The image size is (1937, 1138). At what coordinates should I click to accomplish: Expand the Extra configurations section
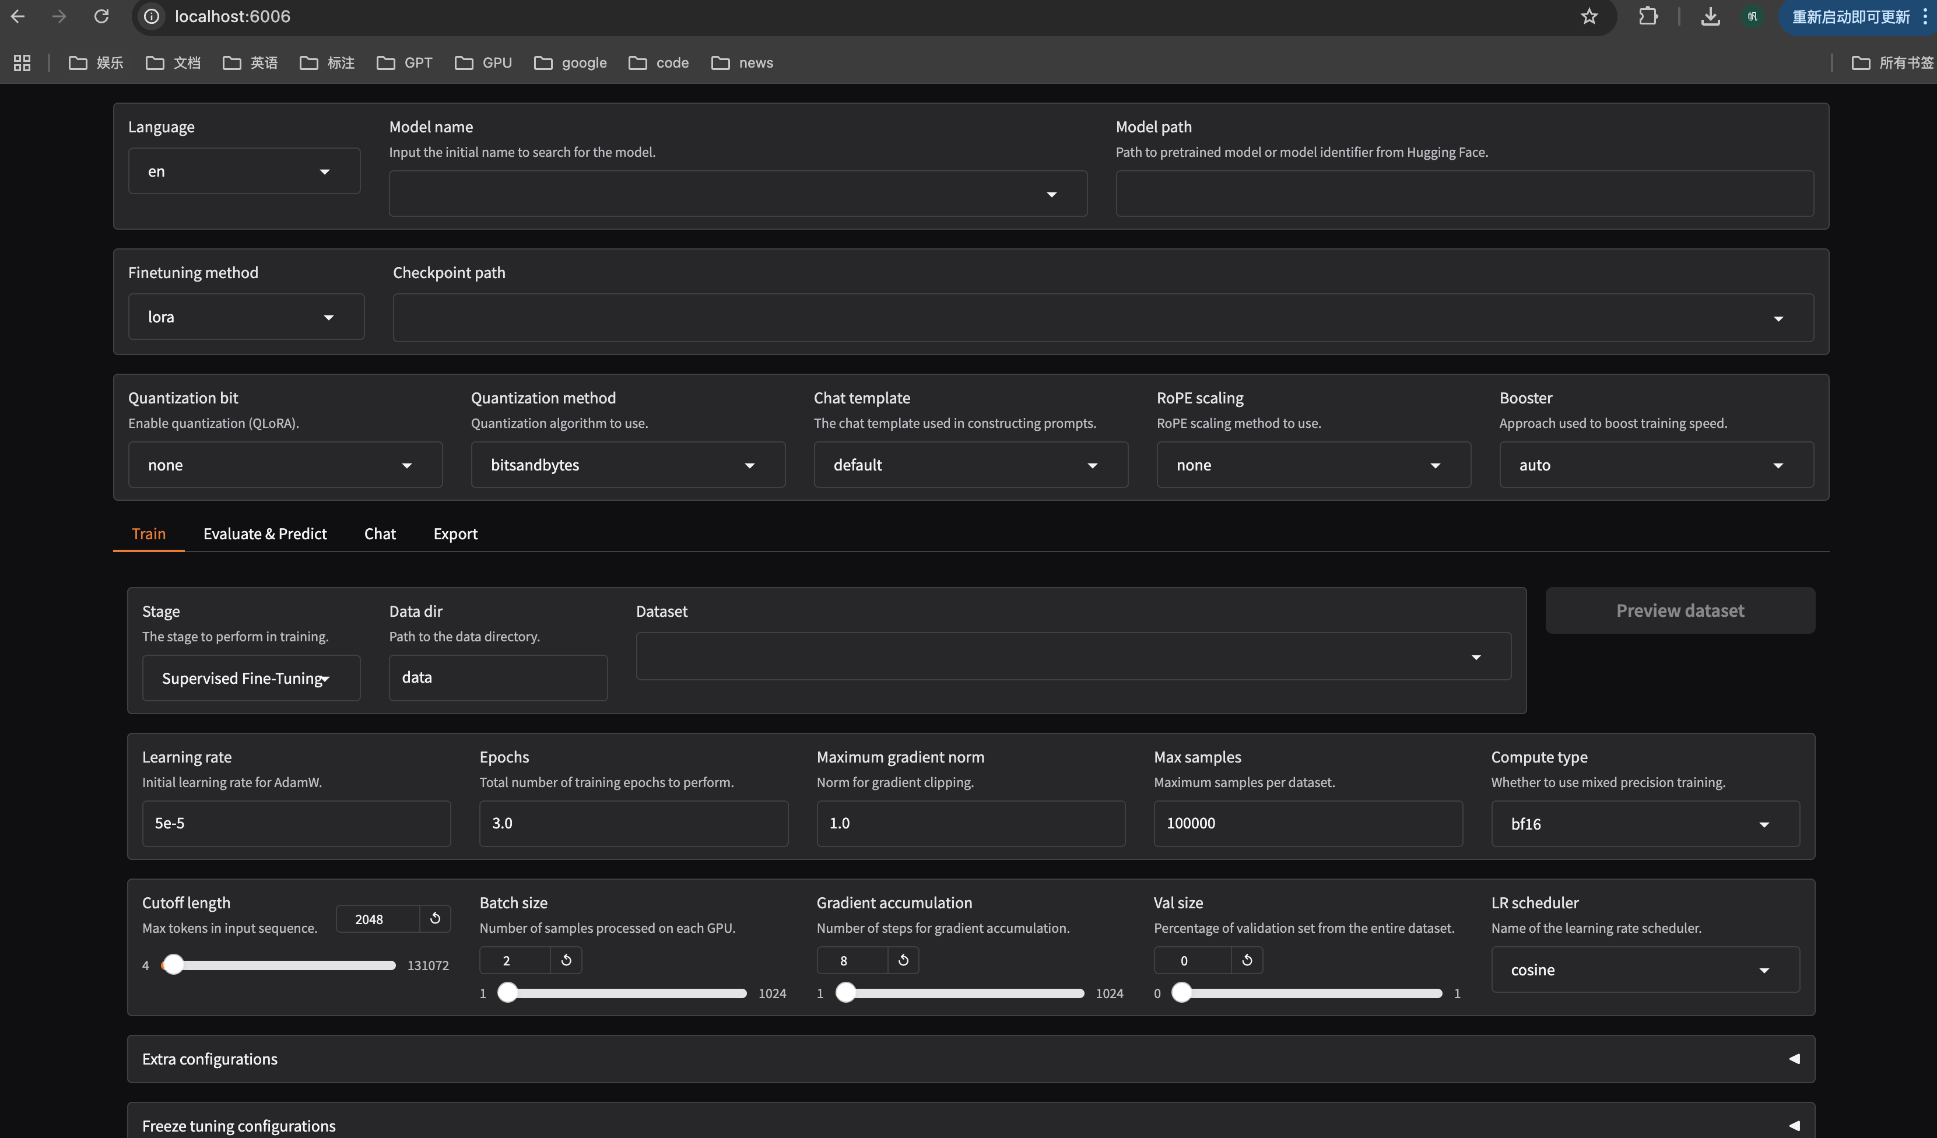pyautogui.click(x=970, y=1059)
